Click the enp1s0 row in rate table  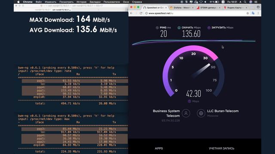pyautogui.click(x=75, y=97)
